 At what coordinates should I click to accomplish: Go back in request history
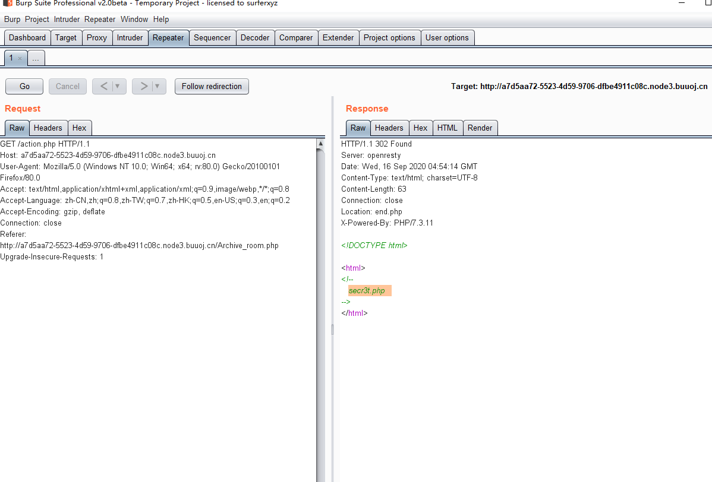point(104,86)
